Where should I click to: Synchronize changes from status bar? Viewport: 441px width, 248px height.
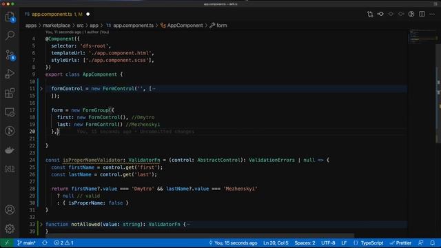(45, 243)
